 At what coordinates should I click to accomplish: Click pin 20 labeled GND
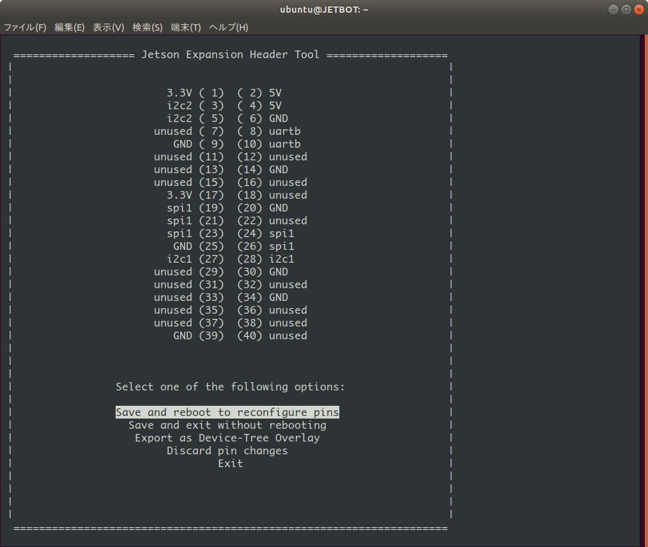pos(263,208)
